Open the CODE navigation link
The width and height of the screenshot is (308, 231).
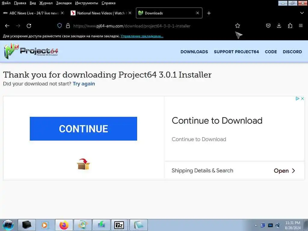click(x=271, y=52)
